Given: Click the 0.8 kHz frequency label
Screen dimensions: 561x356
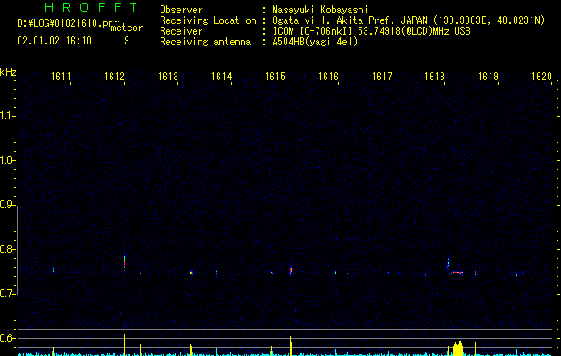Looking at the screenshot, I should click(6, 249).
